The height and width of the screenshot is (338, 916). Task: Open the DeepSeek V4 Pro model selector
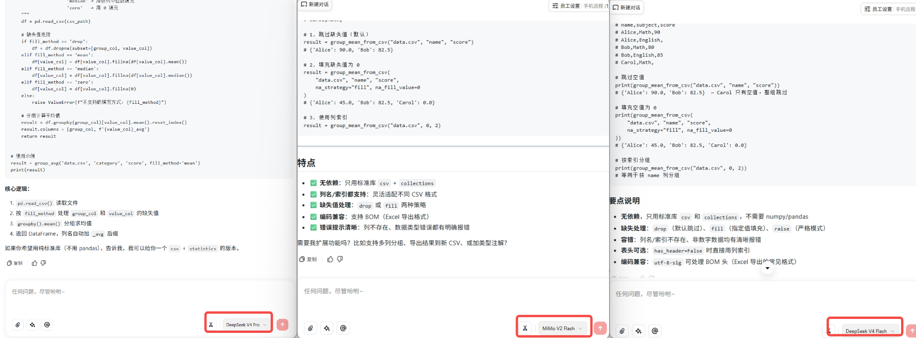click(246, 324)
